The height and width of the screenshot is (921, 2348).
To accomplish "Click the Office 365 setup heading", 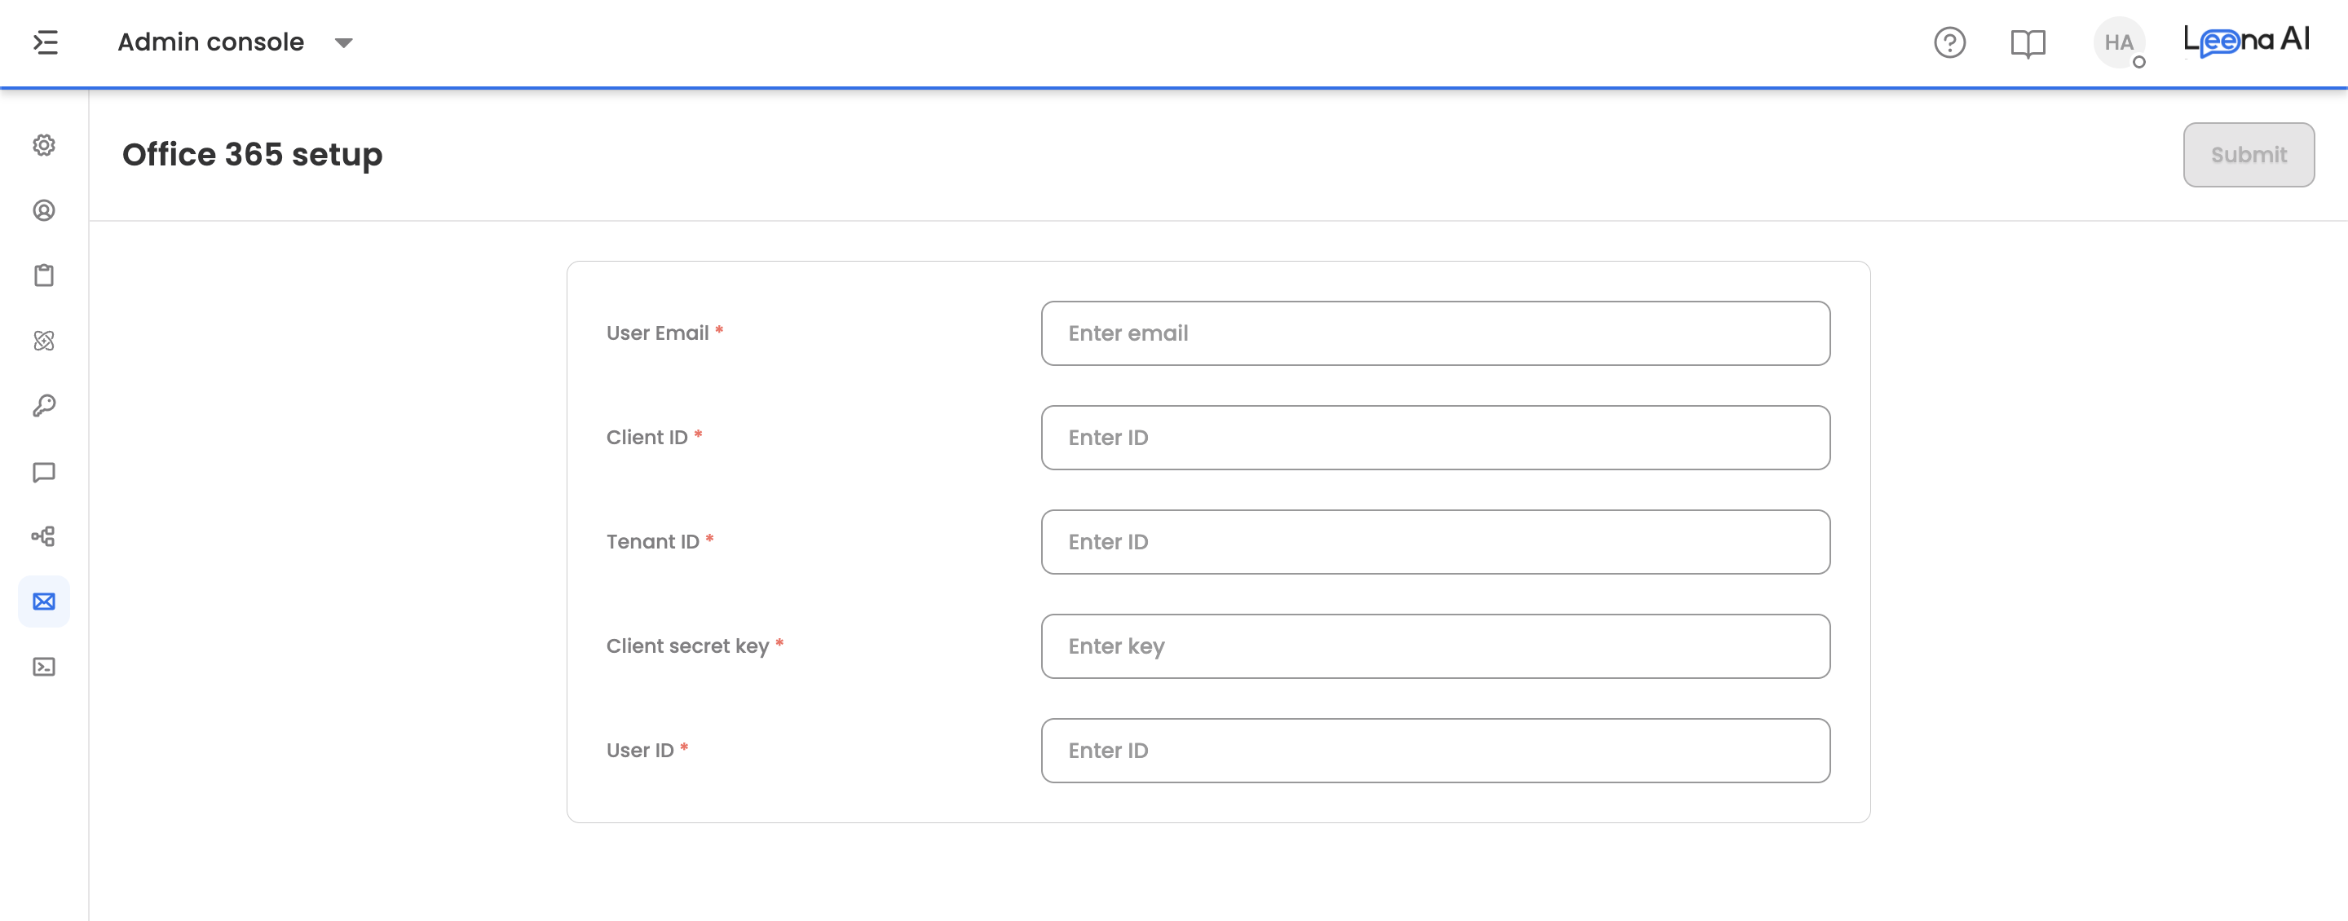I will point(253,155).
